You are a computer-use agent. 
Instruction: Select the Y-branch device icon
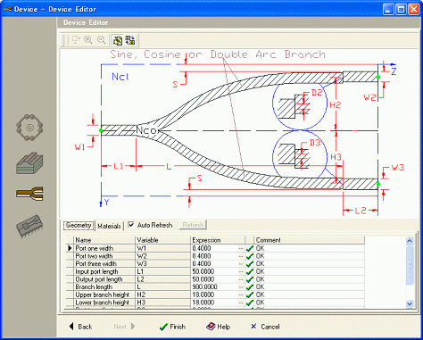[x=29, y=194]
